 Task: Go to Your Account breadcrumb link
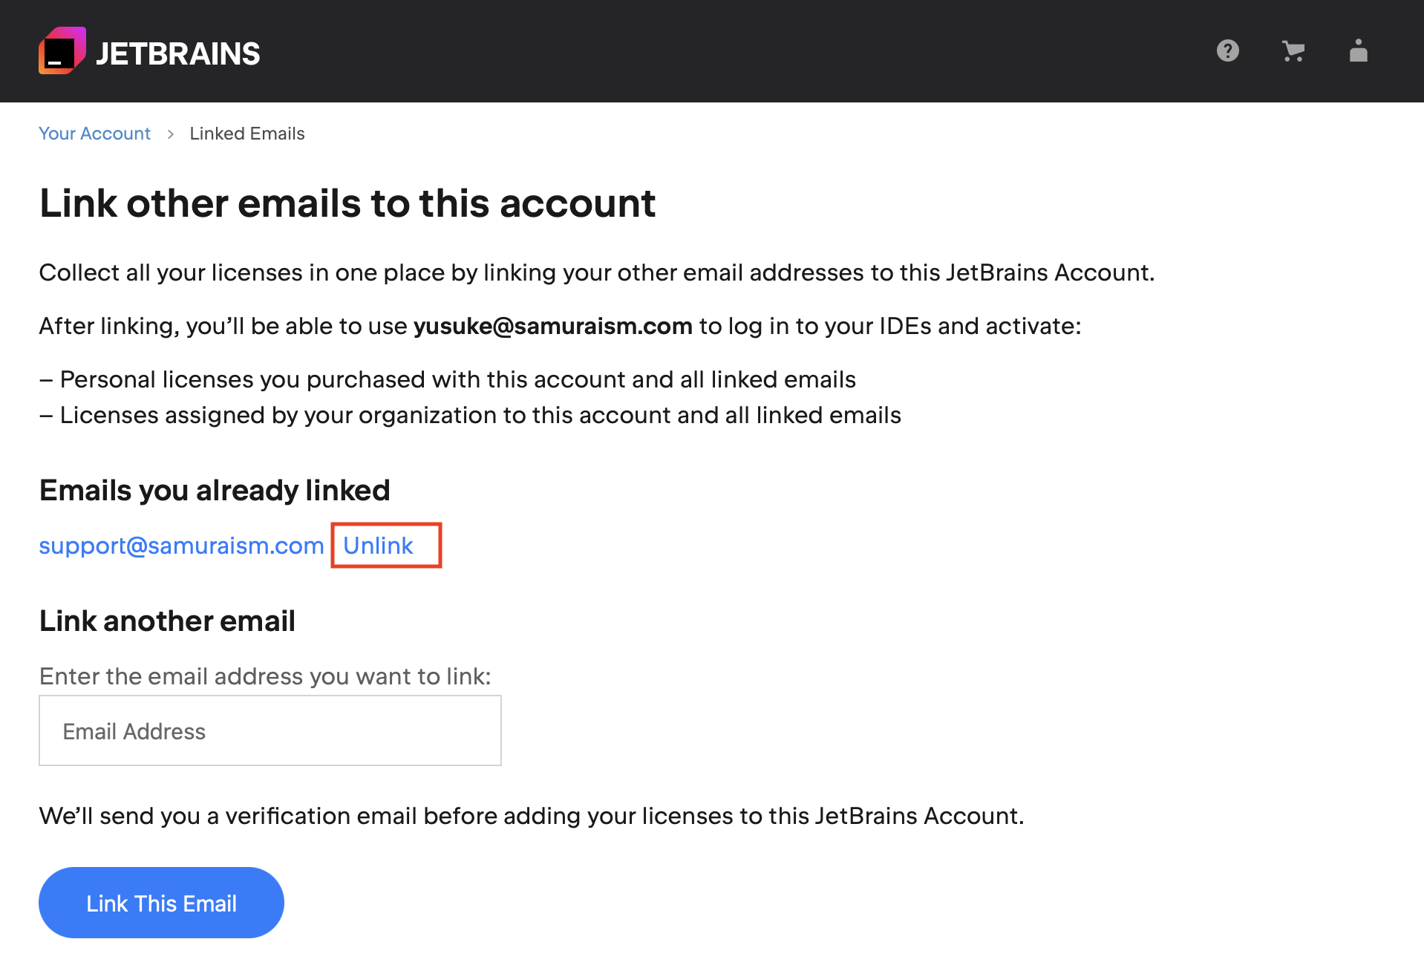click(94, 134)
